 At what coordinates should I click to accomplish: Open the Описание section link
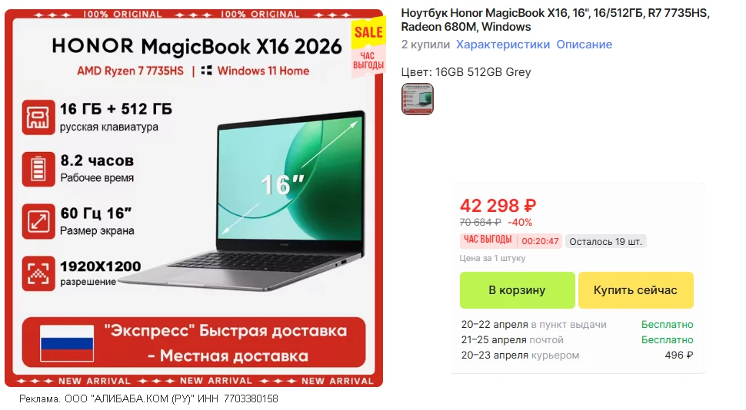(x=584, y=45)
